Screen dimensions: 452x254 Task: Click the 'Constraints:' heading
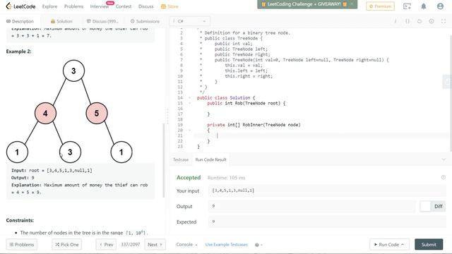(20, 220)
